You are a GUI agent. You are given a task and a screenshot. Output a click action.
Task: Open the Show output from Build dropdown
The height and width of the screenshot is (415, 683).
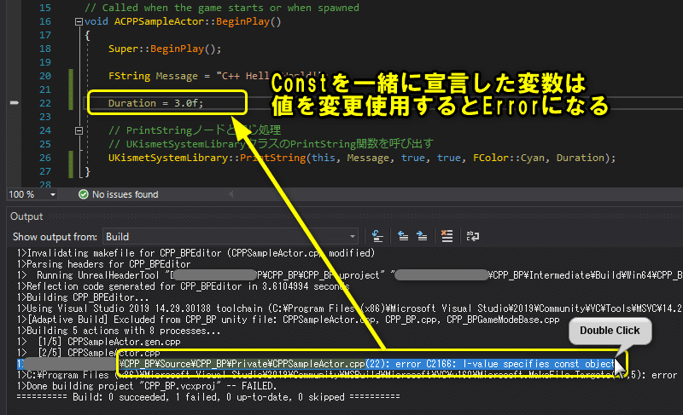[x=230, y=237]
